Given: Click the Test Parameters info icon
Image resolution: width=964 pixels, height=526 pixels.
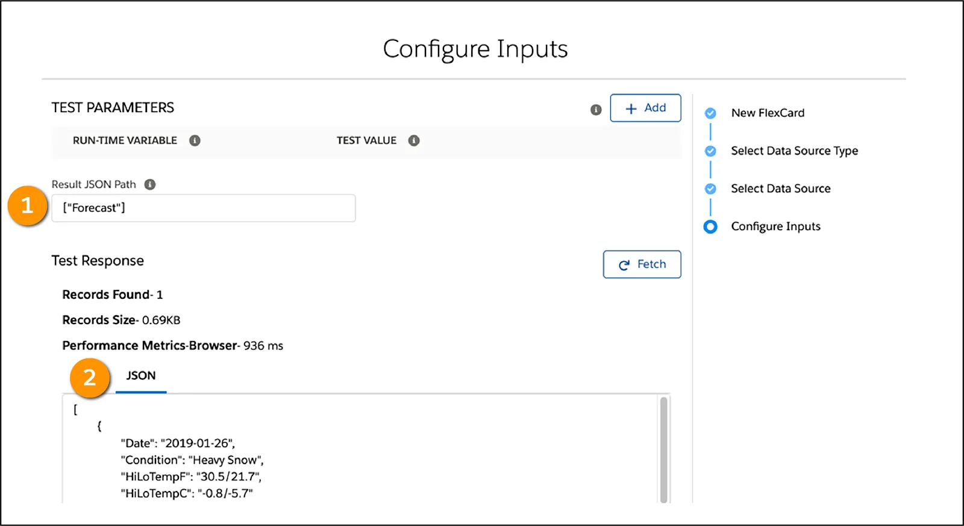Looking at the screenshot, I should [x=596, y=110].
